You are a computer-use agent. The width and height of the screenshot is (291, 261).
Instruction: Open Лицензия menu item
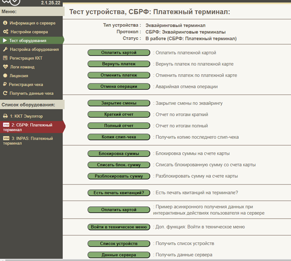click(19, 76)
